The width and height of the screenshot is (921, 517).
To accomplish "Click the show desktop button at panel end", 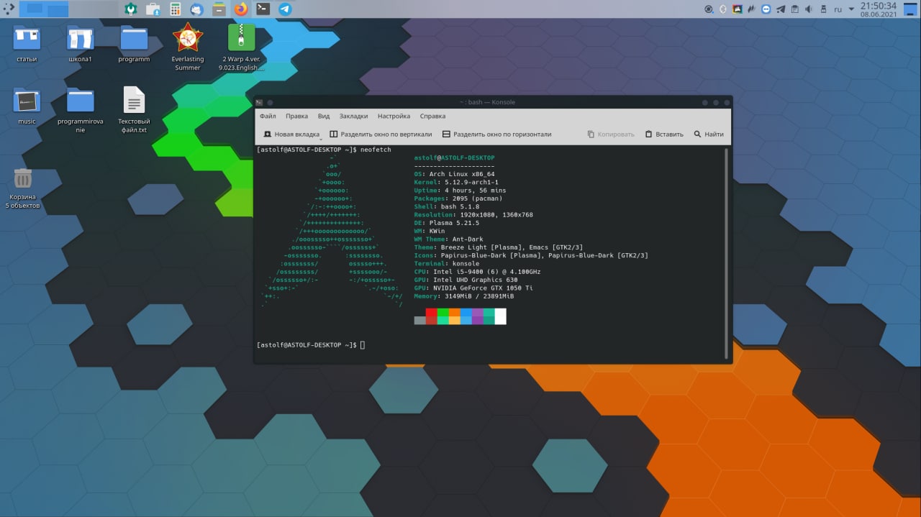I will 912,9.
